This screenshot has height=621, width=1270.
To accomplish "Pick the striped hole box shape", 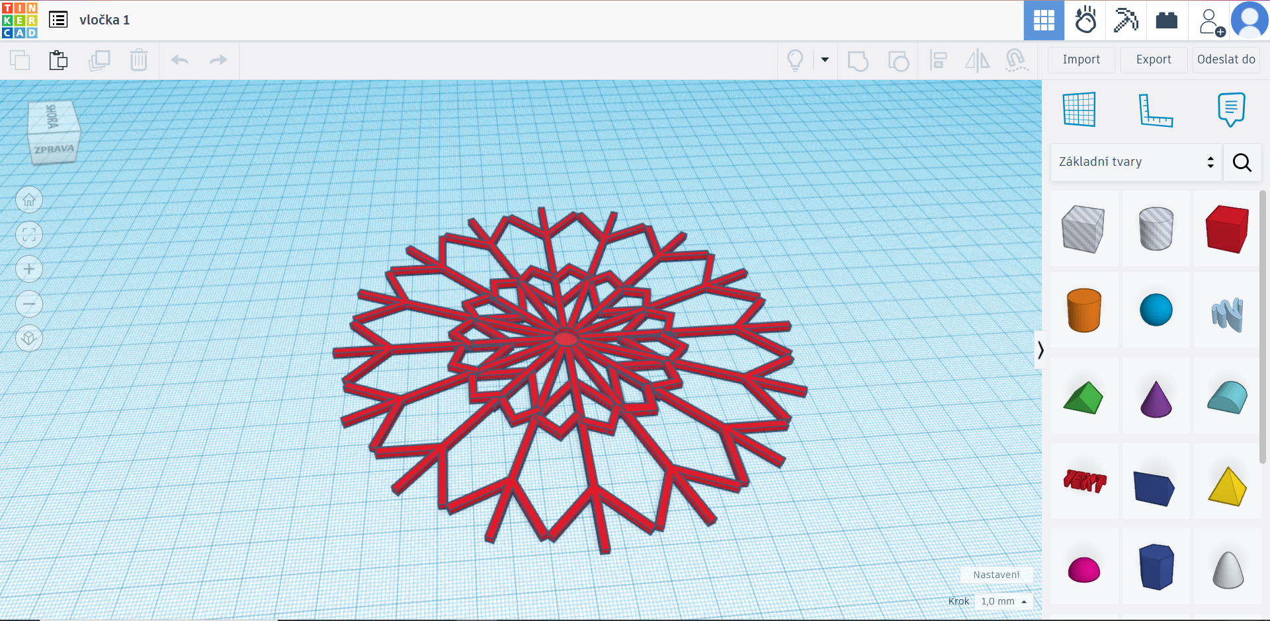I will tap(1083, 229).
